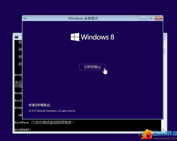Click the Command Prompt scrollbar up arrow
This screenshot has height=141, width=177.
tap(164, 42)
